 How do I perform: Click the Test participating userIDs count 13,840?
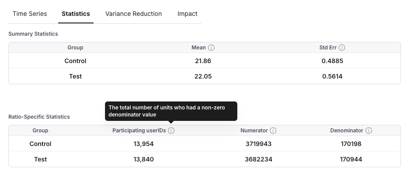pos(144,159)
